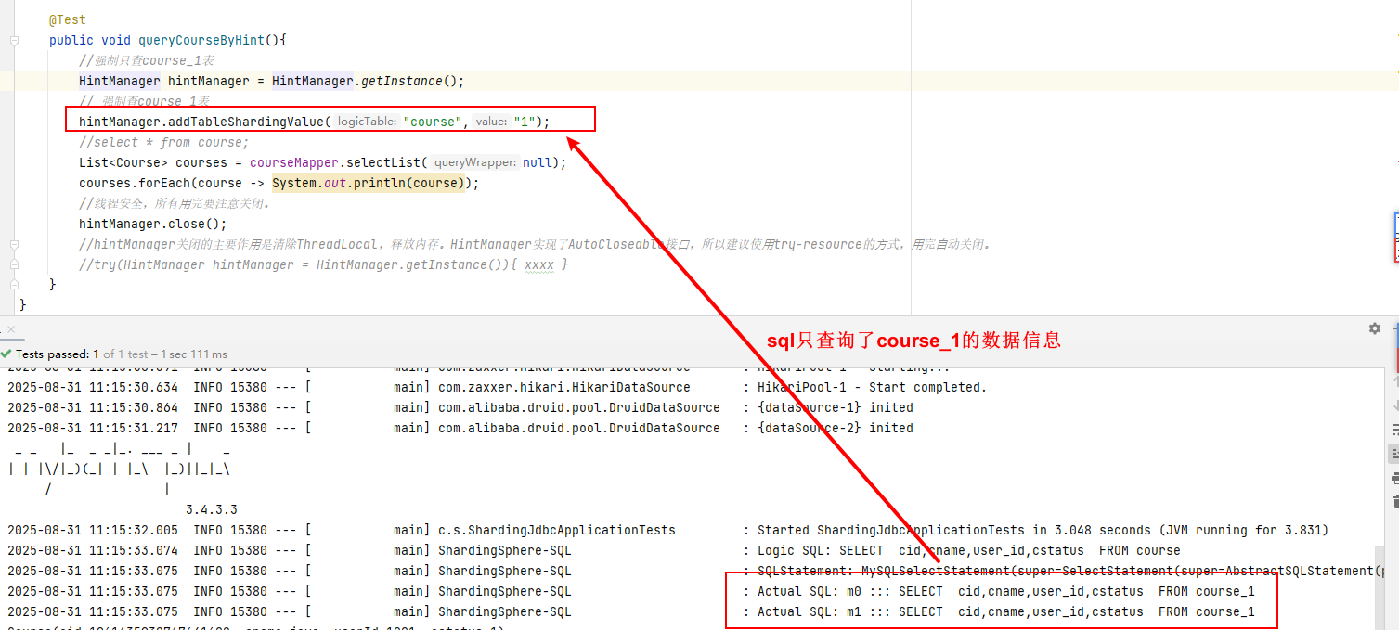Viewport: 1399px width, 630px height.
Task: Click the getInstance method call
Action: [x=401, y=81]
